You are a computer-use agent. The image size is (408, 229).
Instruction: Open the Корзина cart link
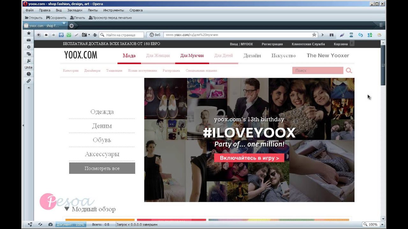point(341,44)
